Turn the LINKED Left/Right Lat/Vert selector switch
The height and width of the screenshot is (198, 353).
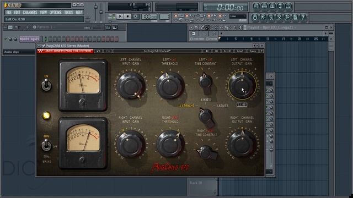click(206, 116)
